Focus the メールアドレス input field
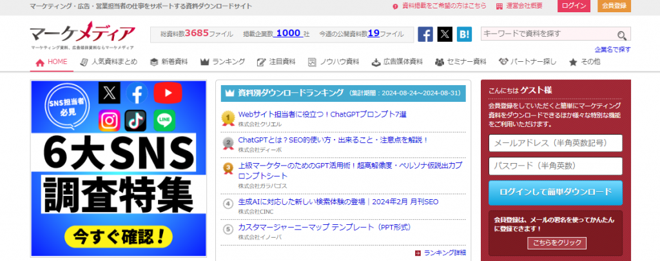 (555, 142)
